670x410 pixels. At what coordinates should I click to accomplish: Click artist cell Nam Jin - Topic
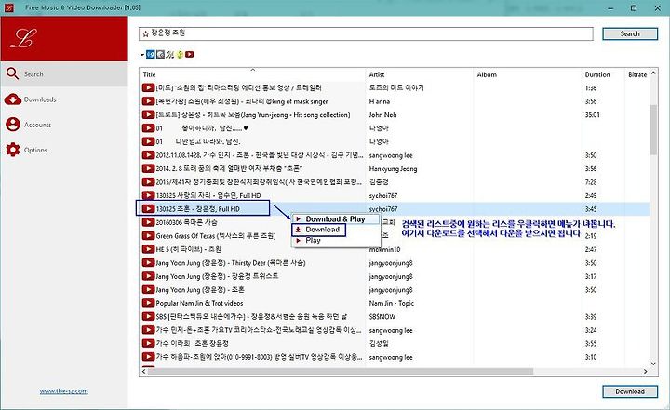(x=392, y=303)
